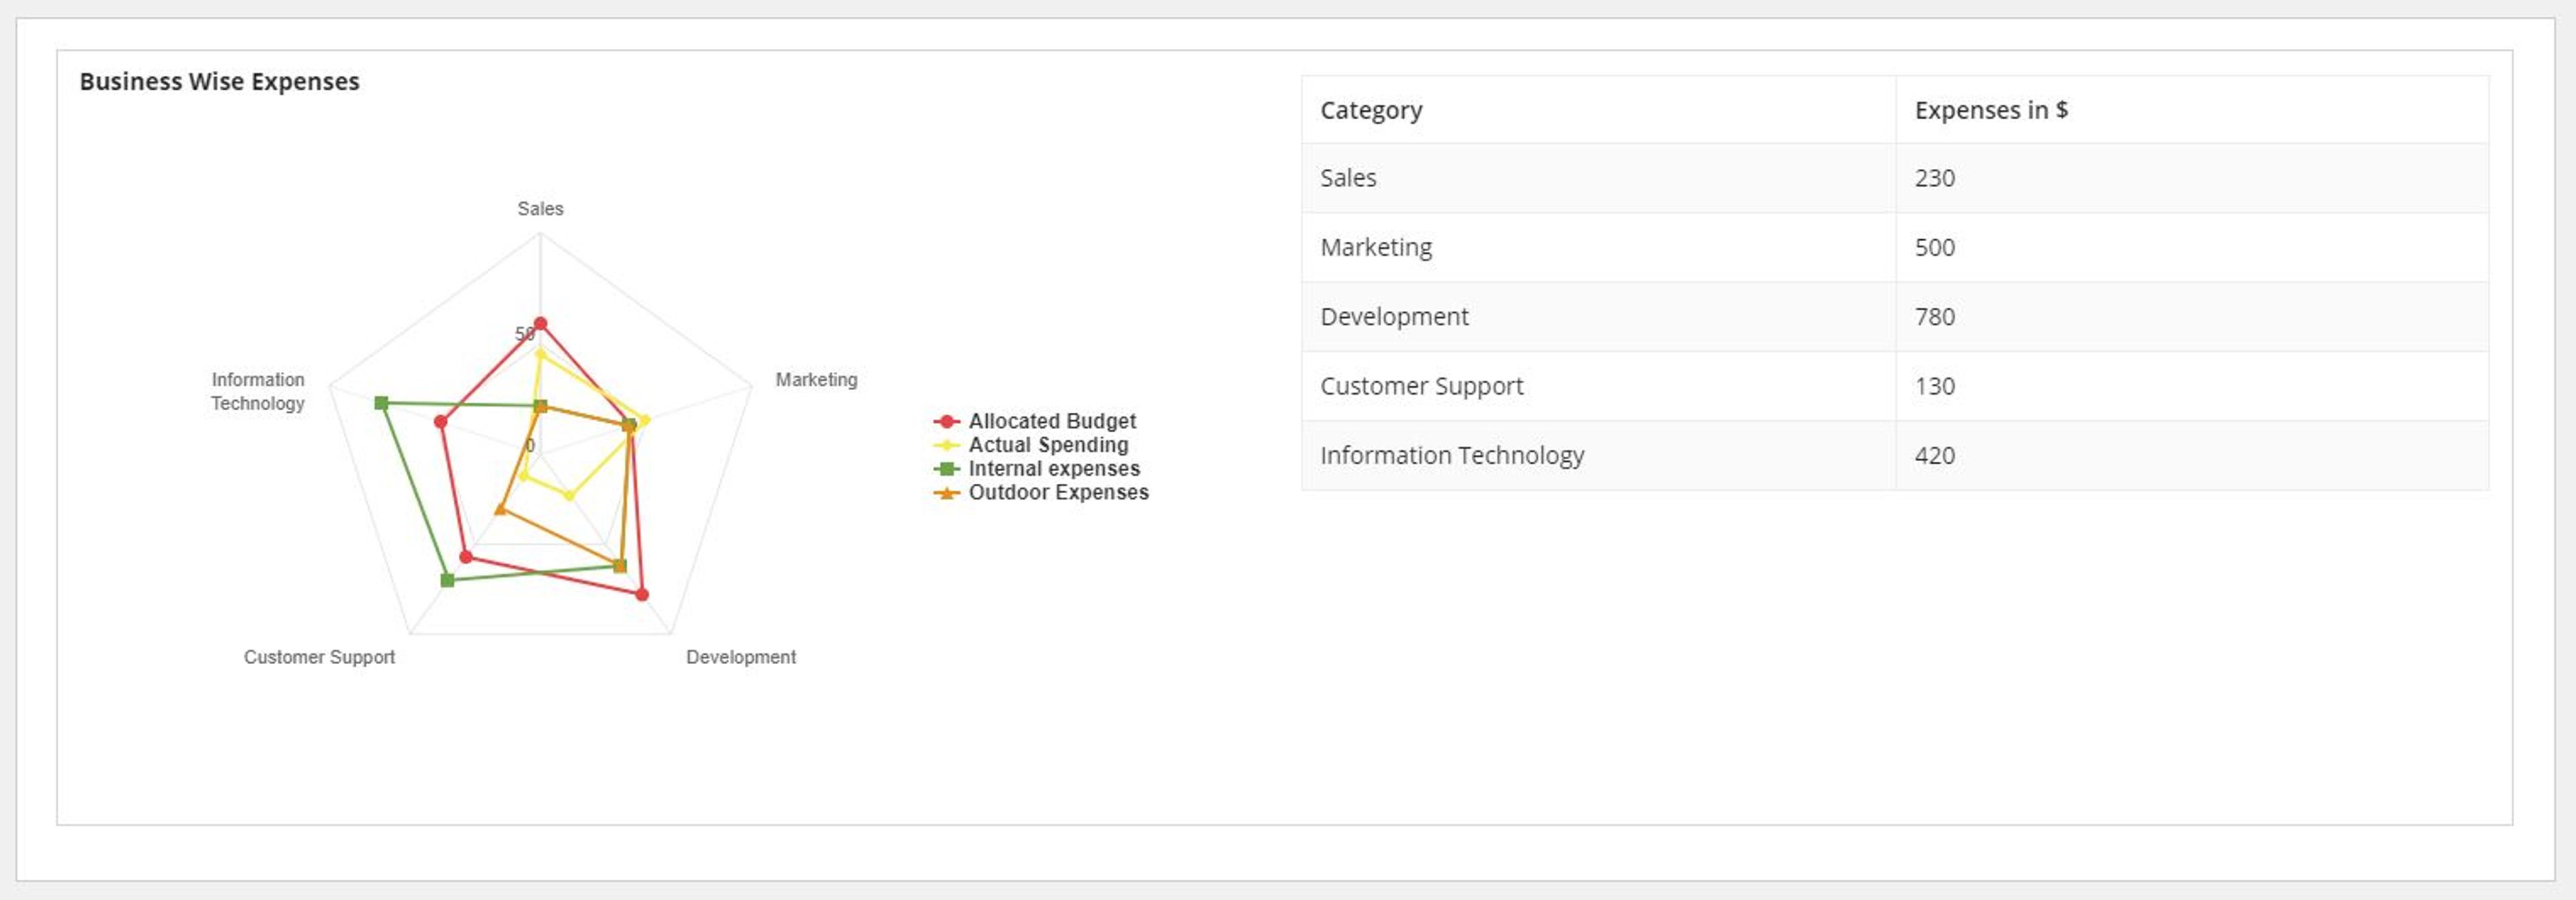
Task: Click the red Allocated Budget legend marker
Action: [946, 422]
